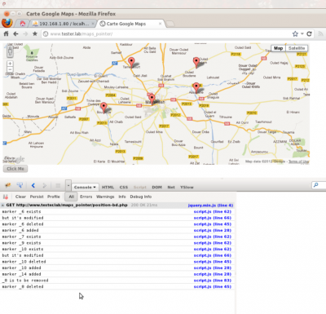
Task: Zoom in the map with plus button
Action: click(x=10, y=64)
